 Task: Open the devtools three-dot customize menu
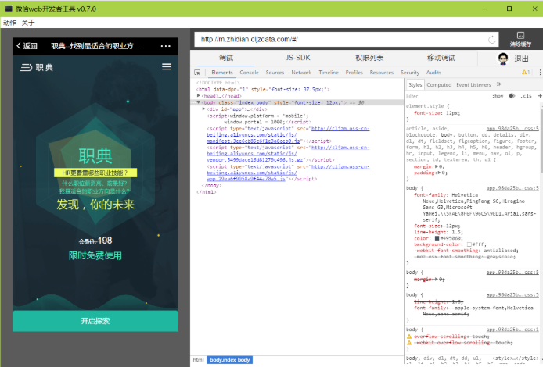coord(540,72)
